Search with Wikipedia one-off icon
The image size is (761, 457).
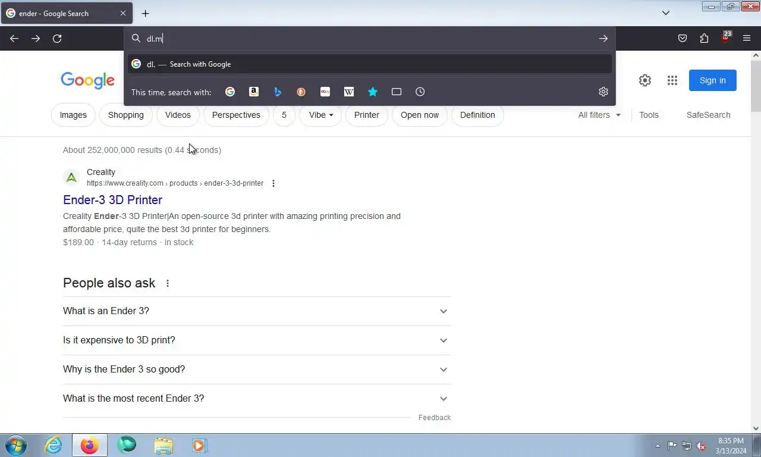(x=349, y=92)
